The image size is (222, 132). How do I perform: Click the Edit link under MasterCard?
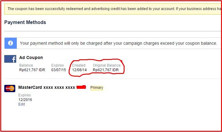coord(22,104)
